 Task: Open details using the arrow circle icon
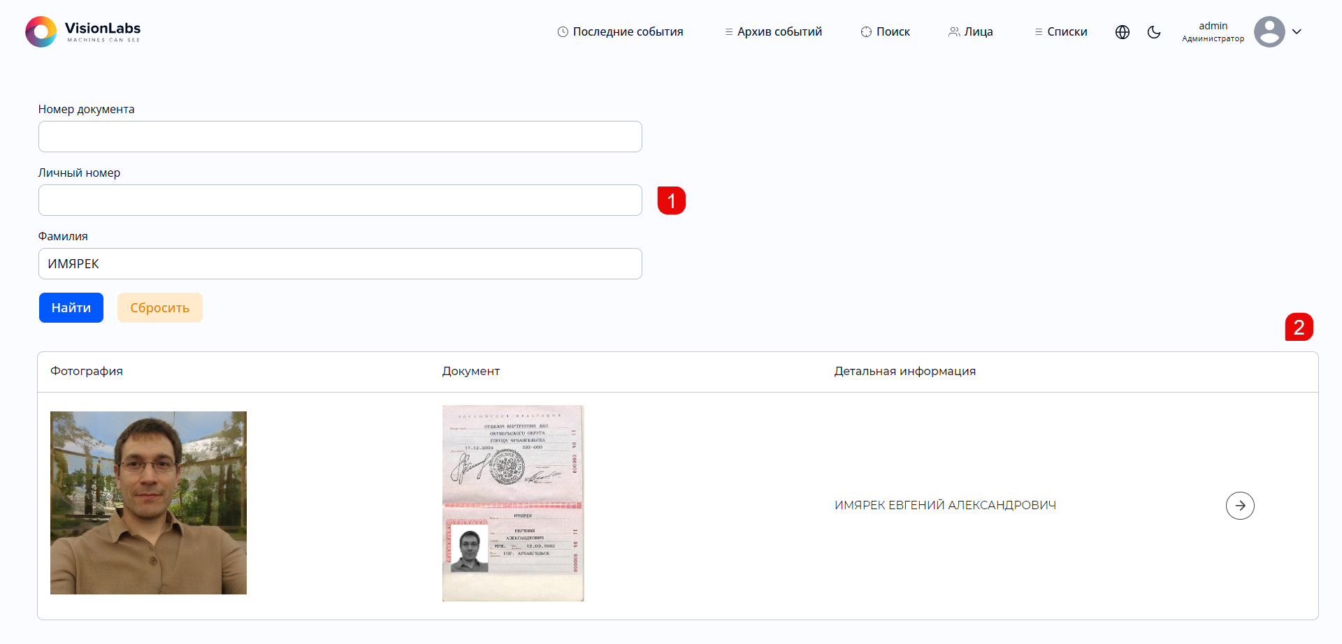point(1240,506)
